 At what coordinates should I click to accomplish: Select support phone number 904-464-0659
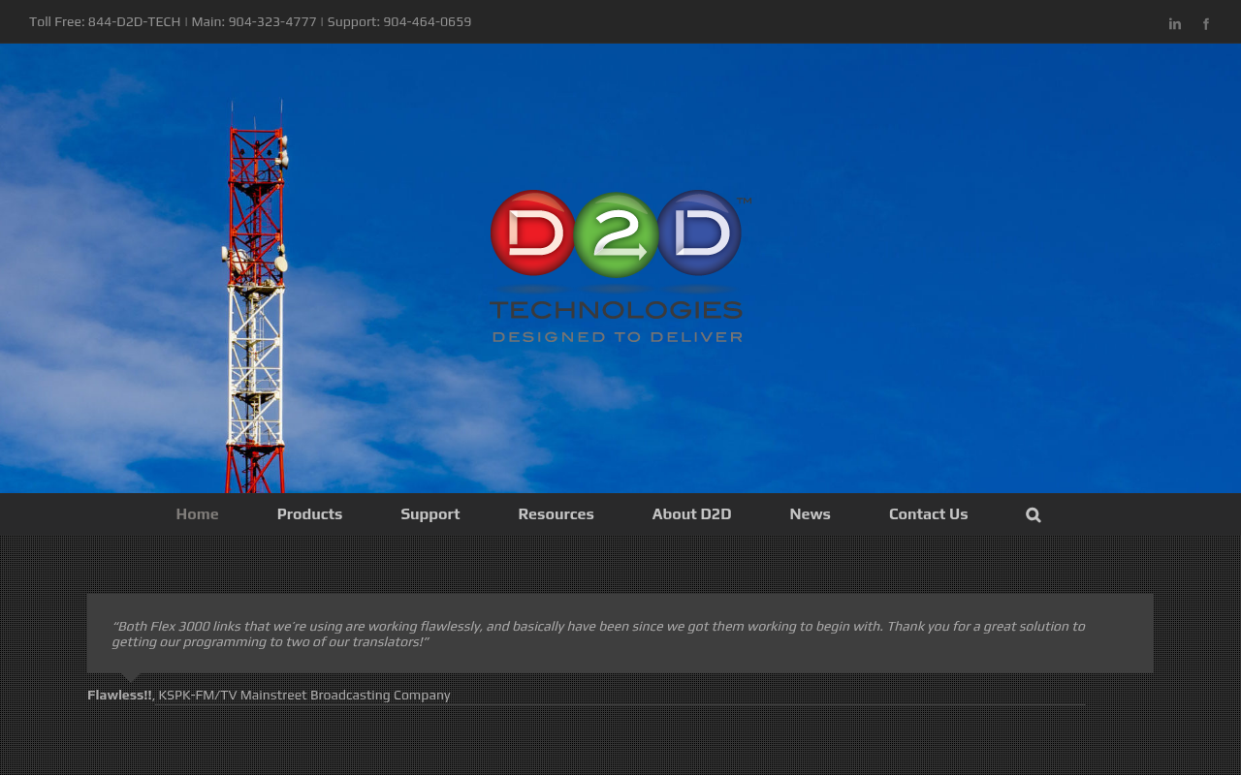[428, 21]
